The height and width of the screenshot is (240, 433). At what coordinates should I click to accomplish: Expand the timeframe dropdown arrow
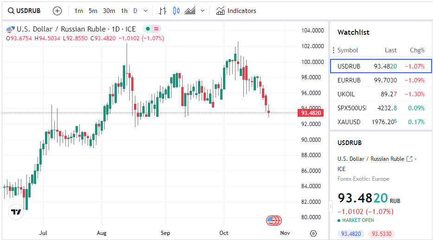146,11
